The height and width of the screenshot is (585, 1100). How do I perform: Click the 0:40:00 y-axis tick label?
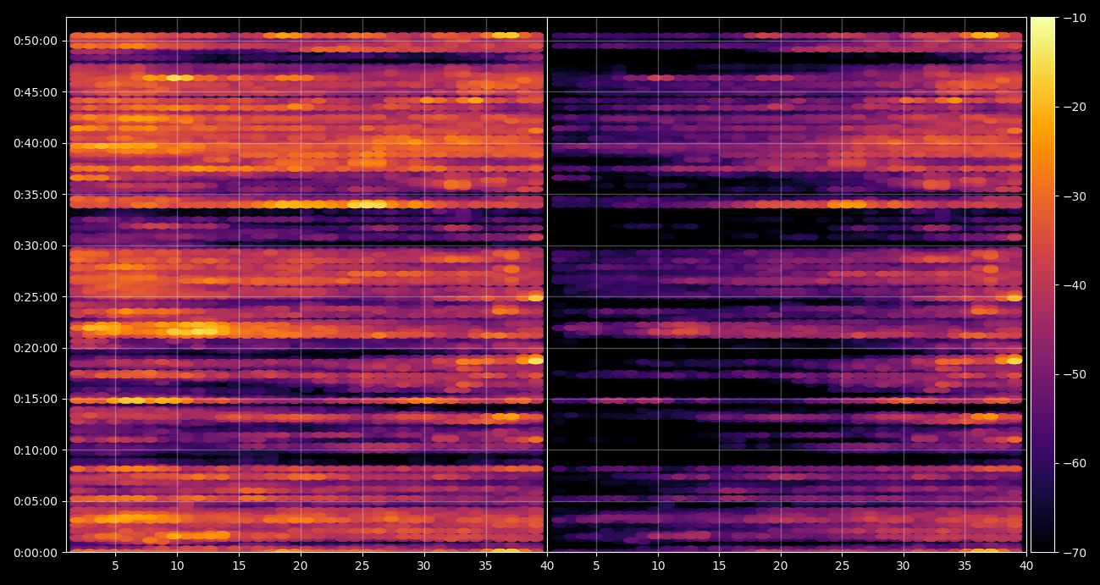coord(35,143)
